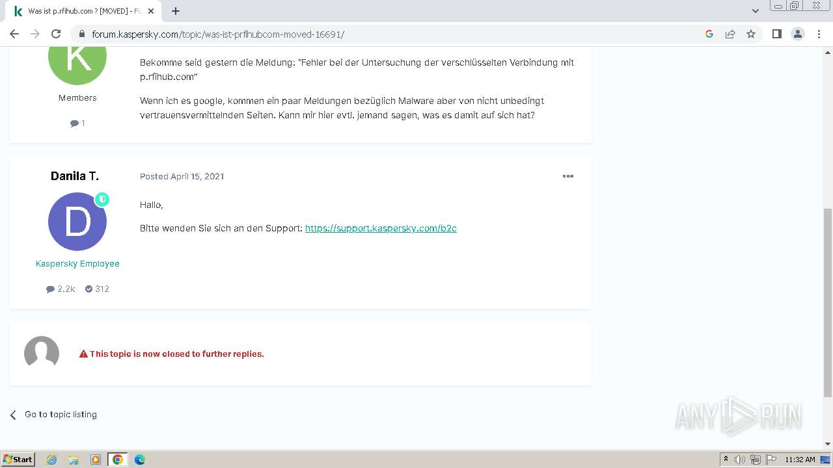Open the post options three-dot menu
The height and width of the screenshot is (468, 833).
(568, 176)
